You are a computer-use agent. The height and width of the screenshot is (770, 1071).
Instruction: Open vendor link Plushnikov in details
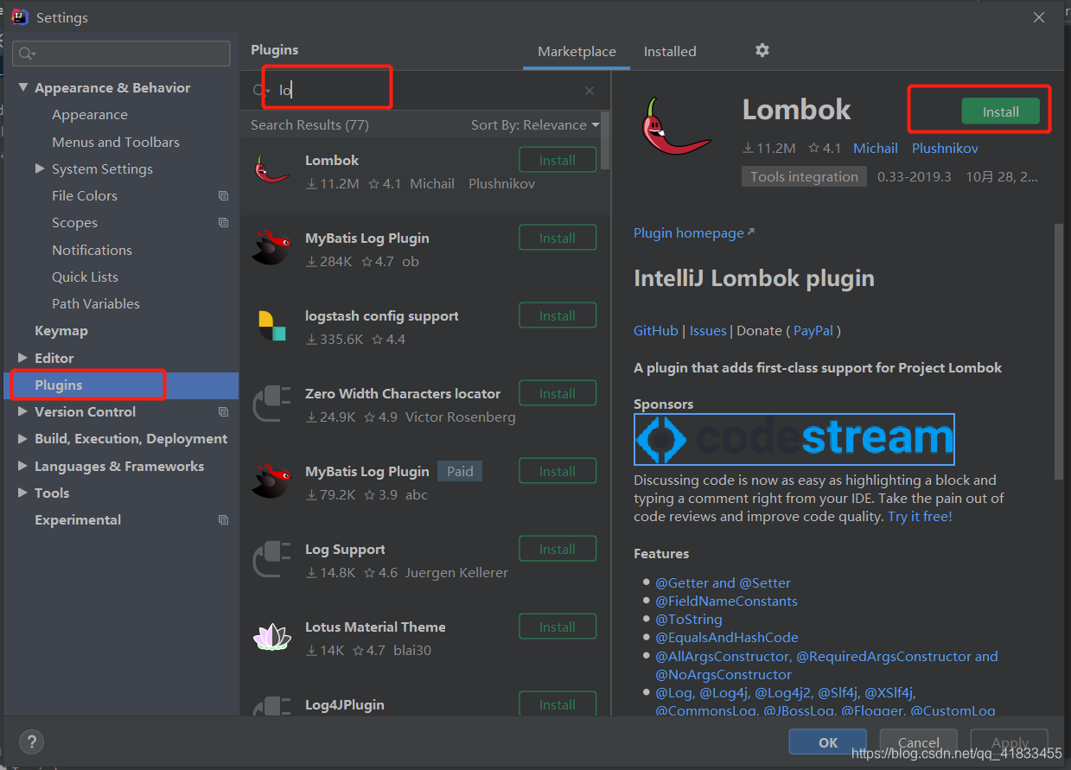(945, 148)
